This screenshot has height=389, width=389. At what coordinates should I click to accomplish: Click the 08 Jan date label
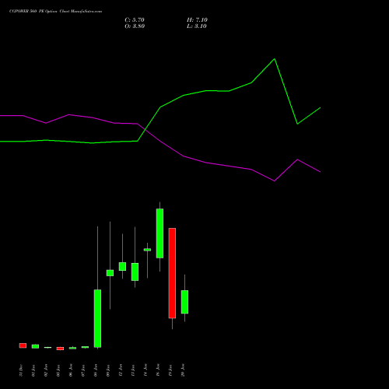96,370
